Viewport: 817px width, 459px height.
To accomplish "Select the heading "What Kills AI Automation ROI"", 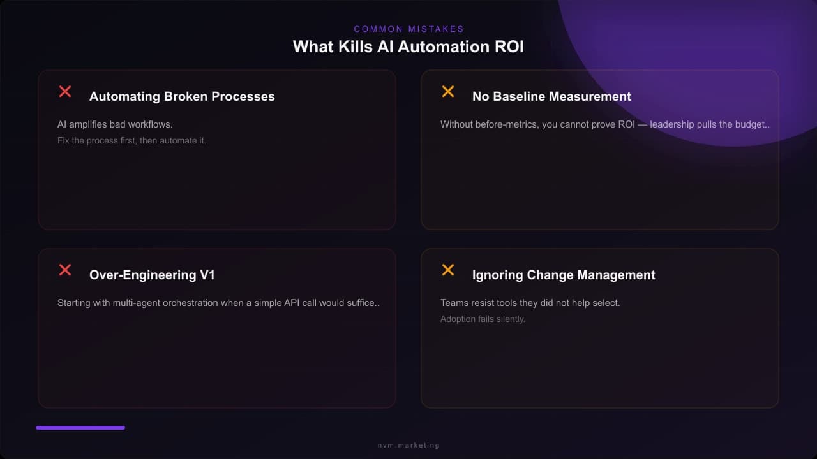I will 408,47.
